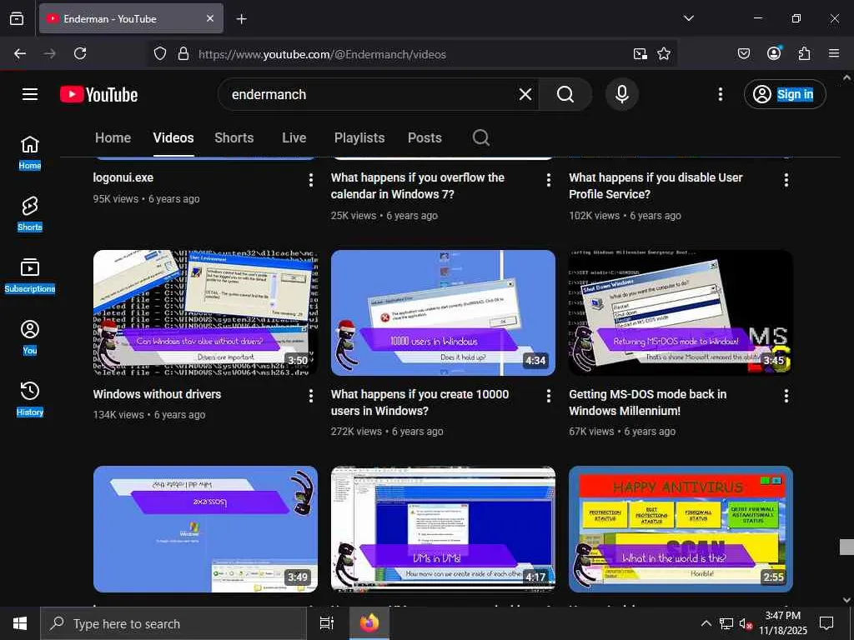This screenshot has height=640, width=854.
Task: Open Shorts in the left sidebar
Action: [30, 214]
